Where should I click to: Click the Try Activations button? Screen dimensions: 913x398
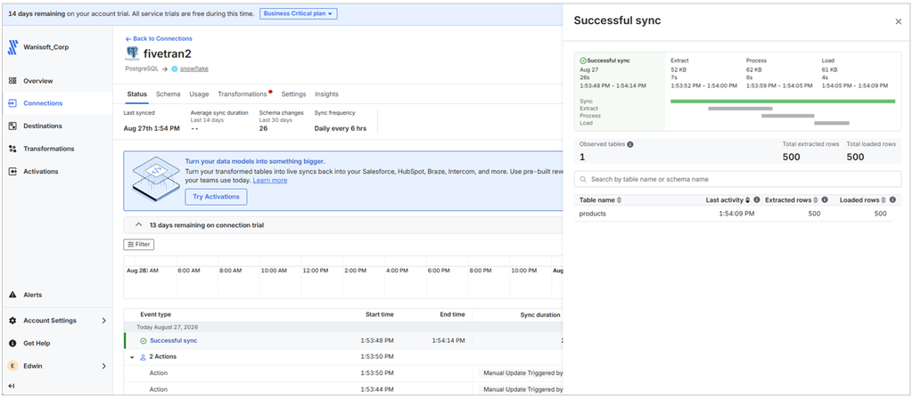(x=216, y=198)
